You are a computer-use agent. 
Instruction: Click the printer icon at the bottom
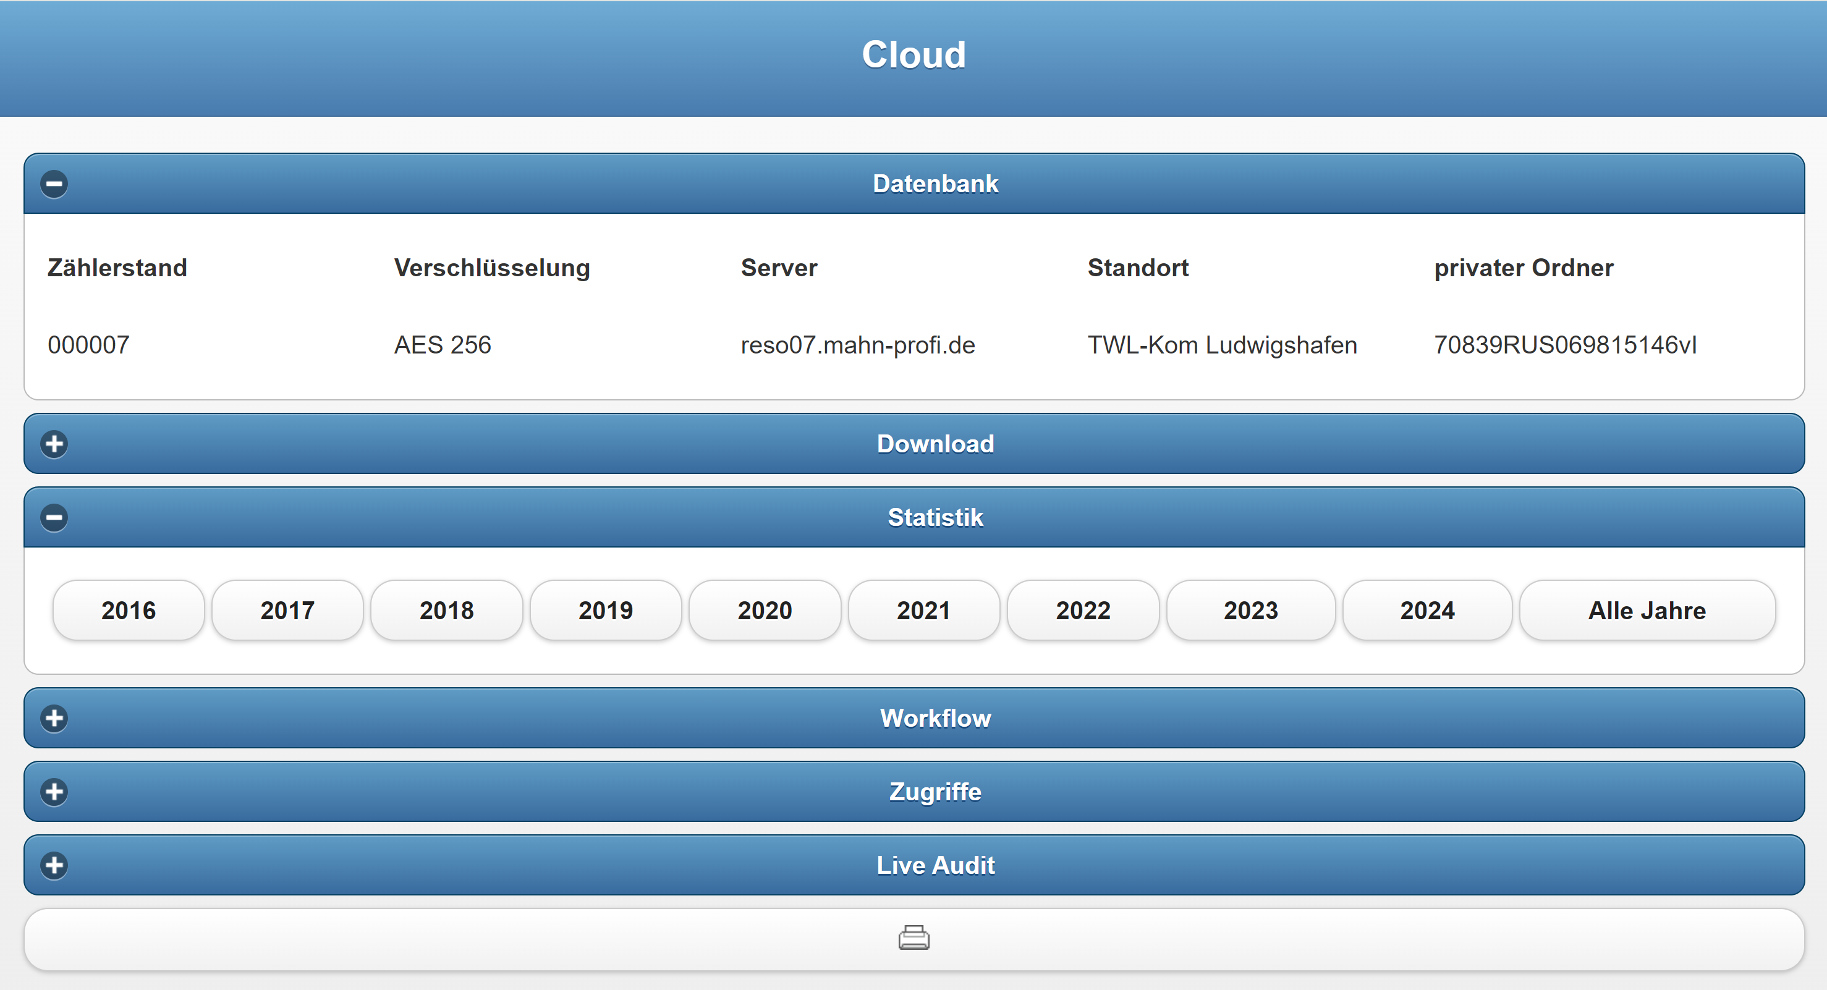(x=913, y=938)
